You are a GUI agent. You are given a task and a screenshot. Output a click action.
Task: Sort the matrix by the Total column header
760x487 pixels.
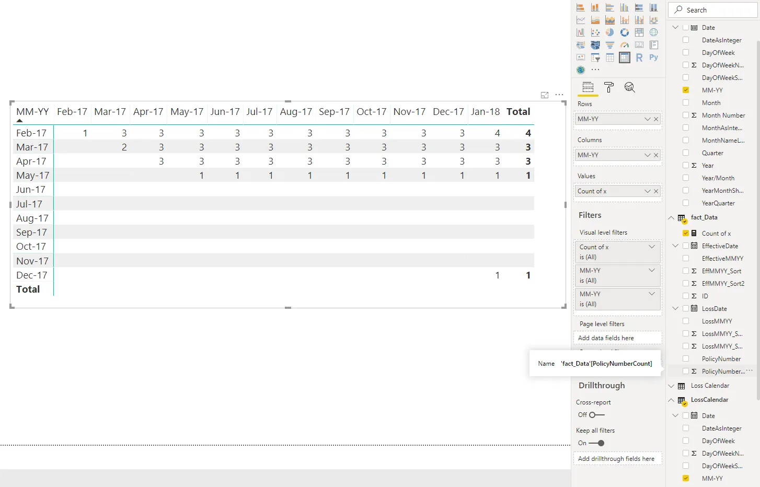point(519,112)
